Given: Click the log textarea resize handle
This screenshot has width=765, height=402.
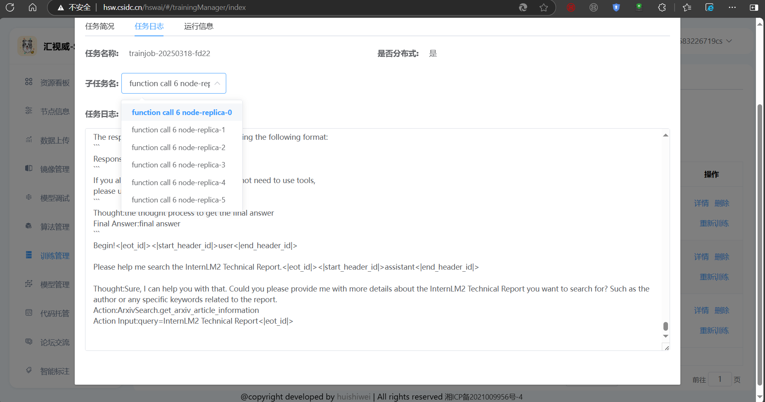Looking at the screenshot, I should [666, 348].
